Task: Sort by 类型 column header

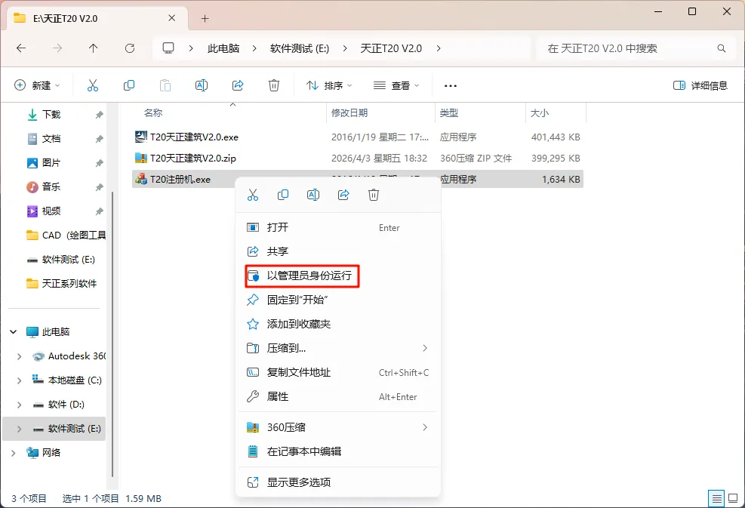Action: pyautogui.click(x=448, y=112)
